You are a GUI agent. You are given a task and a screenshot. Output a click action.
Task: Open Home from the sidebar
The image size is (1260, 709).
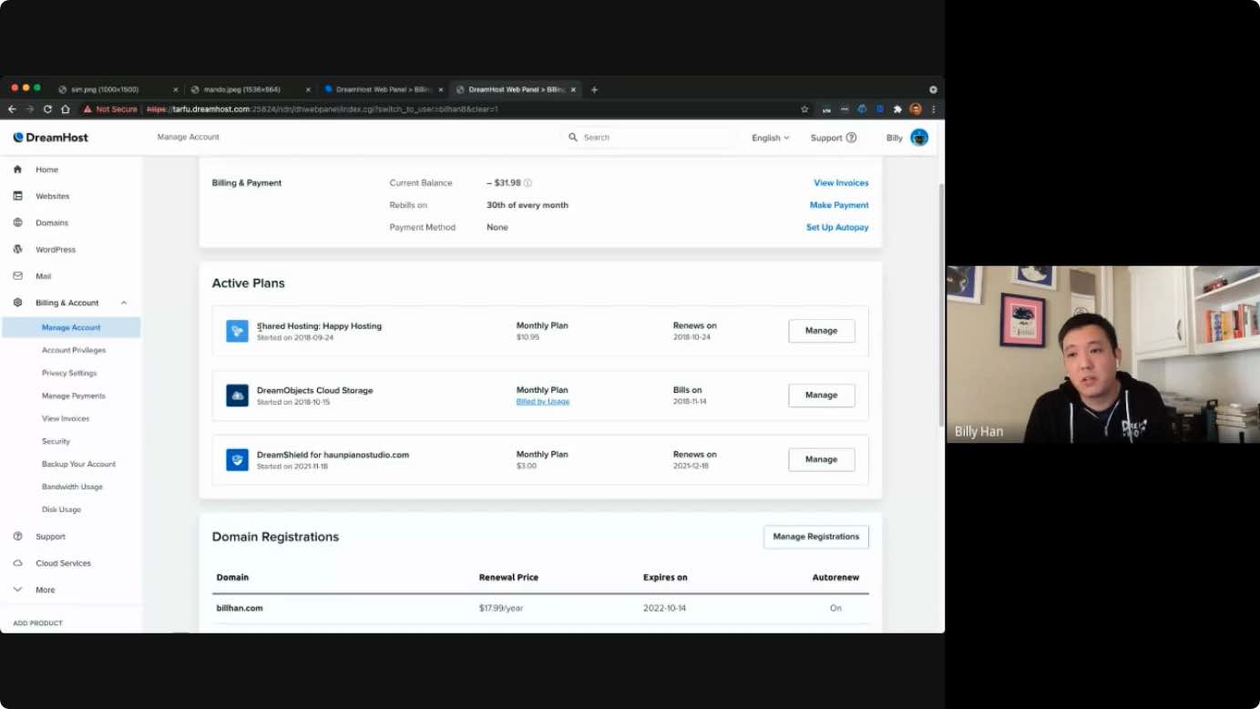coord(46,170)
